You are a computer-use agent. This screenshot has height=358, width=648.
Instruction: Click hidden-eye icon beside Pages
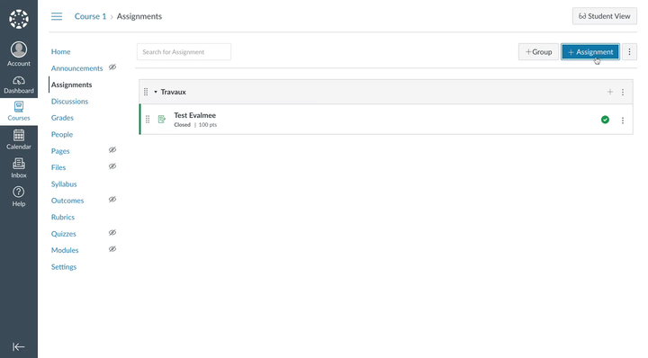[112, 149]
